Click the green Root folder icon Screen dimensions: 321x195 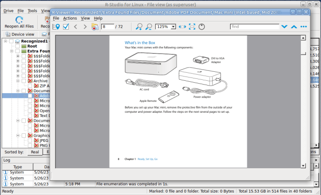(x=24, y=46)
